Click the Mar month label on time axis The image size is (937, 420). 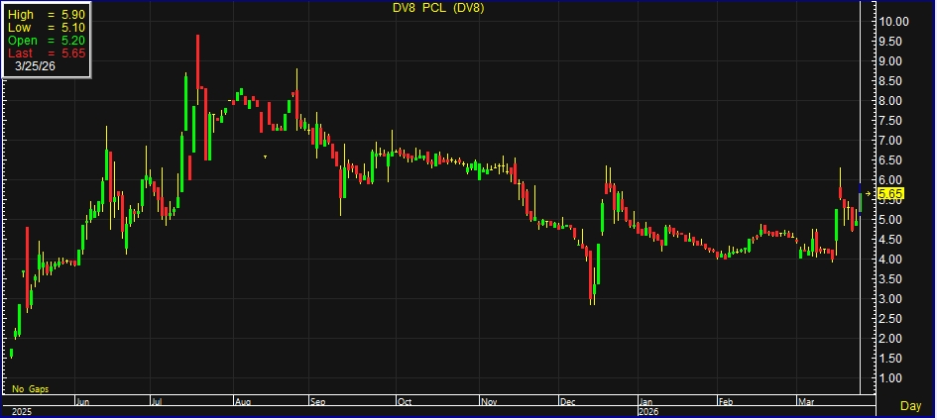coord(806,402)
